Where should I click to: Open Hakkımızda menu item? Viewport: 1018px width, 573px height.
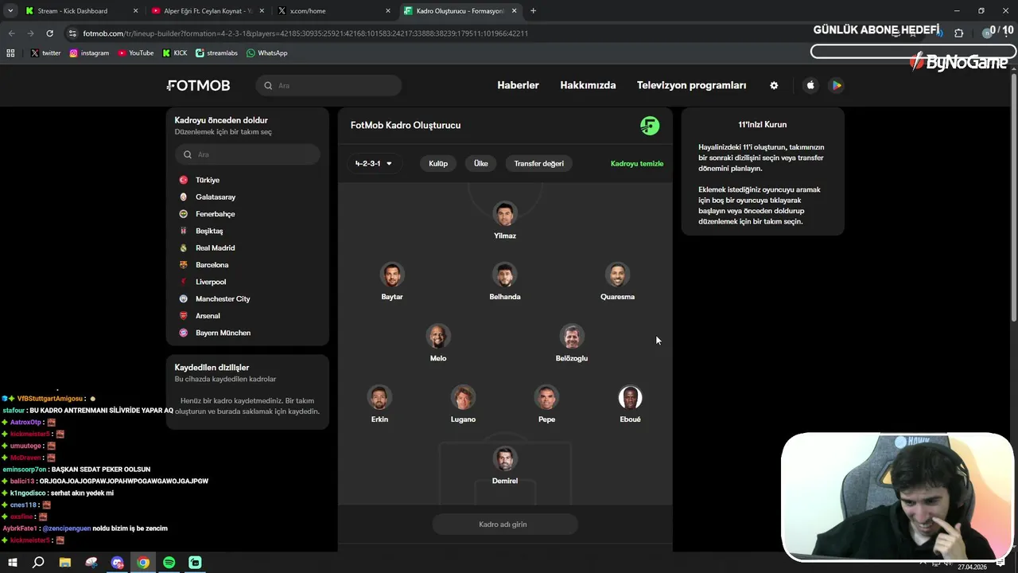coord(588,85)
